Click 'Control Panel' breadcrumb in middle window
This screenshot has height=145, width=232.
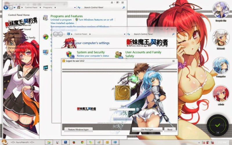81,34
